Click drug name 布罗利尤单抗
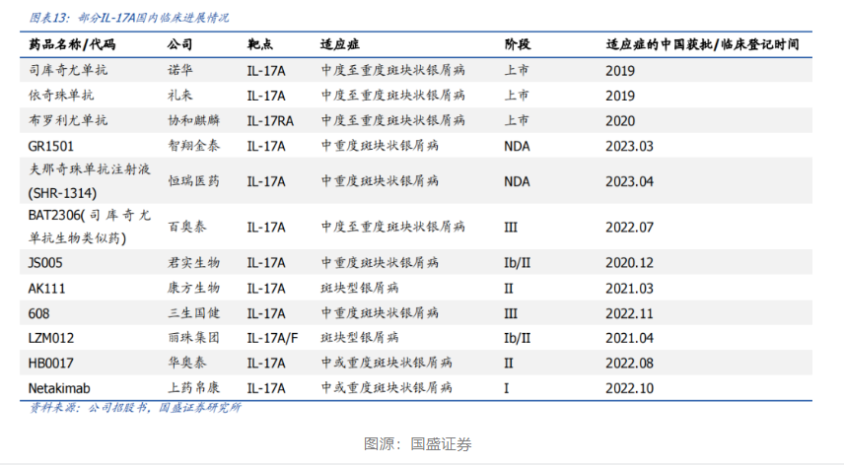Image resolution: width=844 pixels, height=466 pixels. click(x=68, y=120)
